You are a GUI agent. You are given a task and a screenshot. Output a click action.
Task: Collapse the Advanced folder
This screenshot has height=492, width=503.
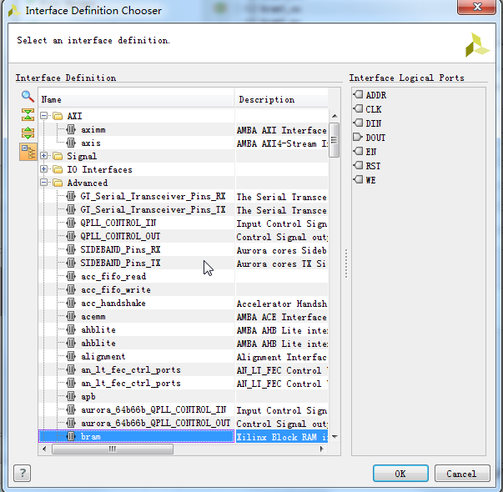44,183
